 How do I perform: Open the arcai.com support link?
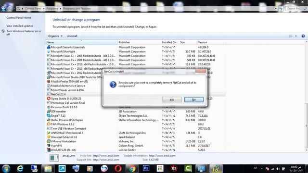106,160
